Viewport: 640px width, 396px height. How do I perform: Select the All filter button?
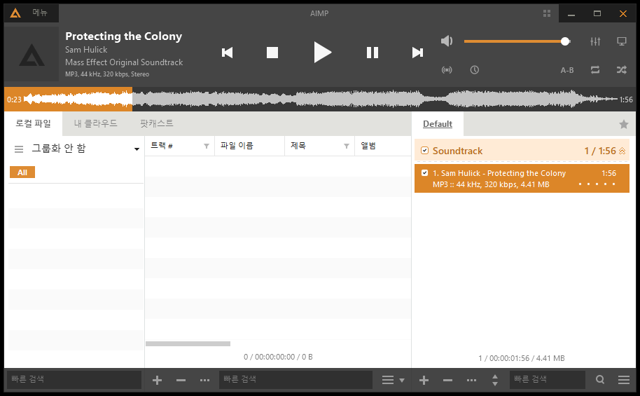pyautogui.click(x=22, y=172)
